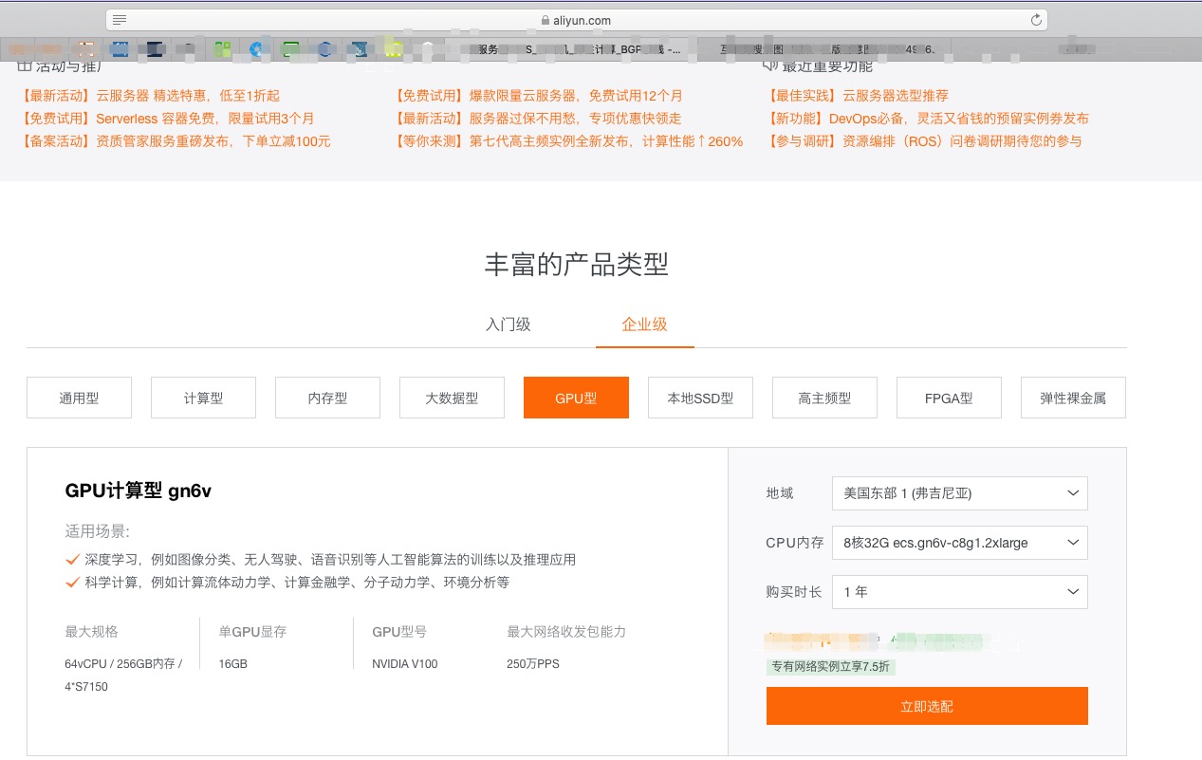Click the 专有网络实例立享7.5折 tag
Image resolution: width=1202 pixels, height=760 pixels.
click(831, 667)
